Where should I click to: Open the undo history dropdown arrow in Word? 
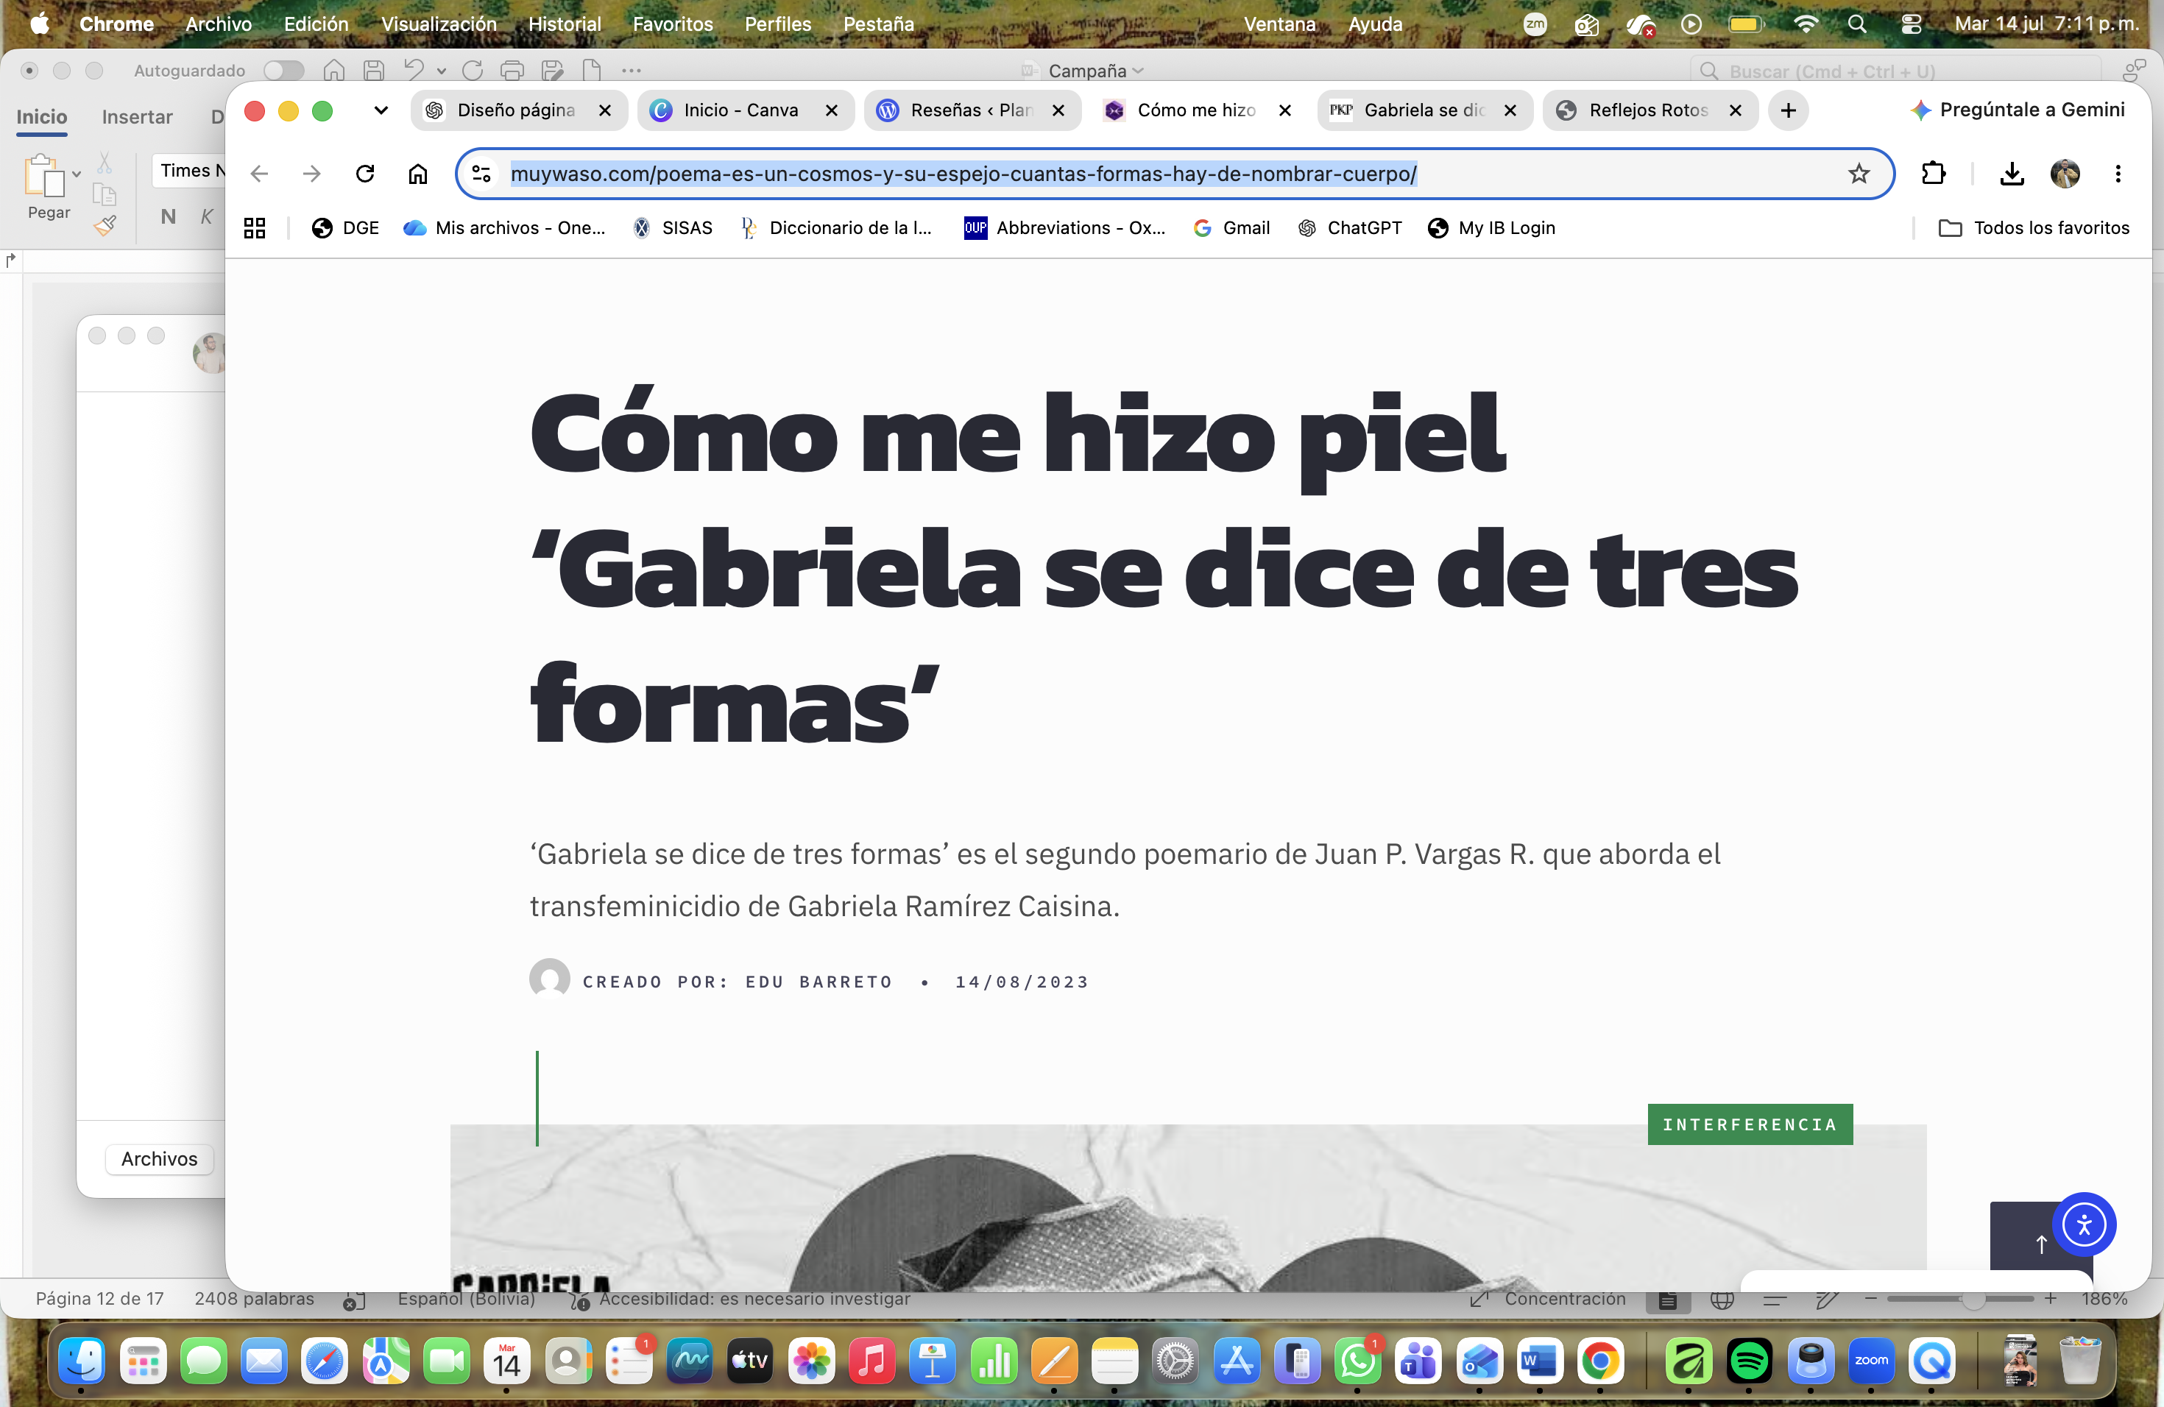(442, 71)
